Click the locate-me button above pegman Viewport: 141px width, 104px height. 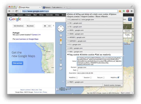pos(61,35)
